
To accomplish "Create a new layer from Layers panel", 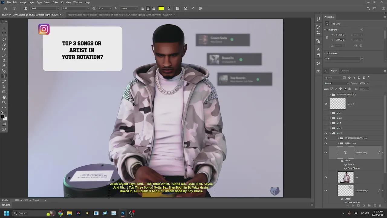I will click(x=375, y=206).
